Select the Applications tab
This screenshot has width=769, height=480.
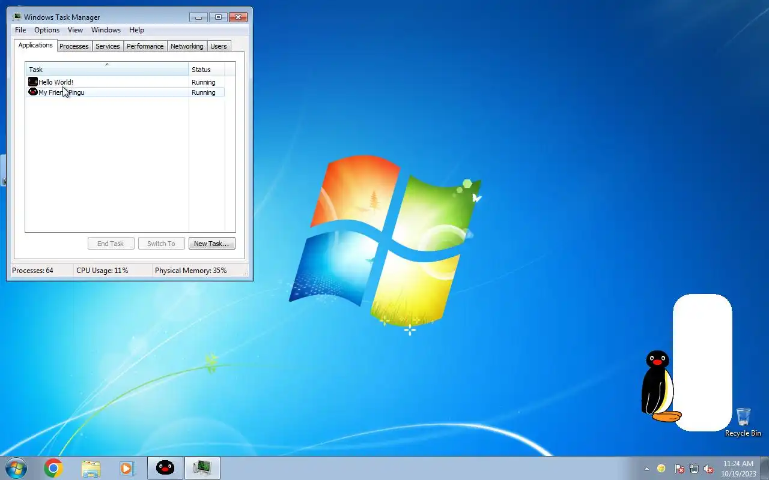(x=35, y=45)
